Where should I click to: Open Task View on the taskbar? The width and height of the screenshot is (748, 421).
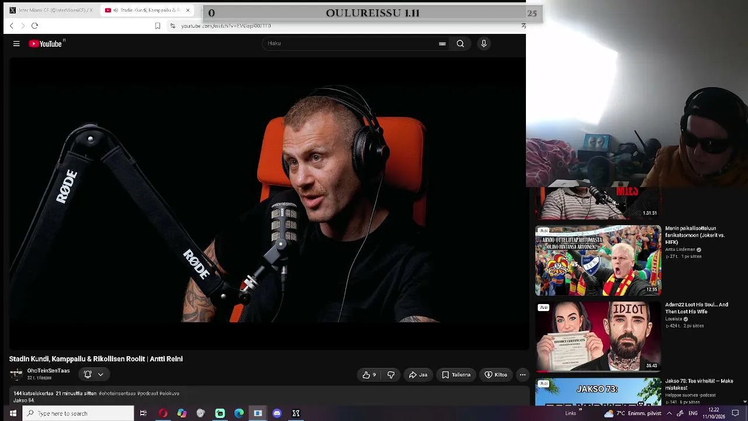[x=143, y=413]
